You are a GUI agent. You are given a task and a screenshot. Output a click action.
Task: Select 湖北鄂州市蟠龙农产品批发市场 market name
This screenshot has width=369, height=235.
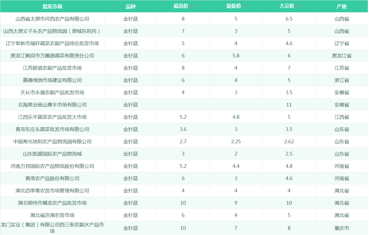pyautogui.click(x=52, y=203)
